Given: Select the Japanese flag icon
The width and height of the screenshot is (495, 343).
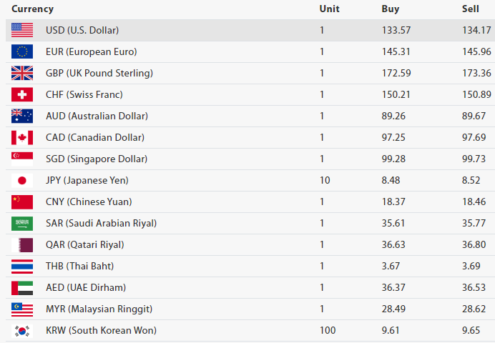Looking at the screenshot, I should click(22, 180).
